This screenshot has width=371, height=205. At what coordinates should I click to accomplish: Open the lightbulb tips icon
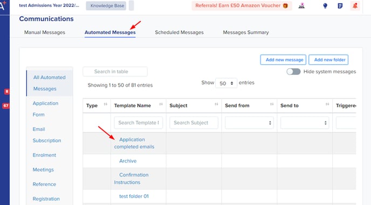click(x=325, y=6)
